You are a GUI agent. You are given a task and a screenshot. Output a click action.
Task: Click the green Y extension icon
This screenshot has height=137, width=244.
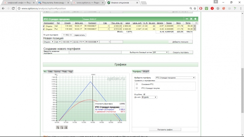tap(235, 9)
